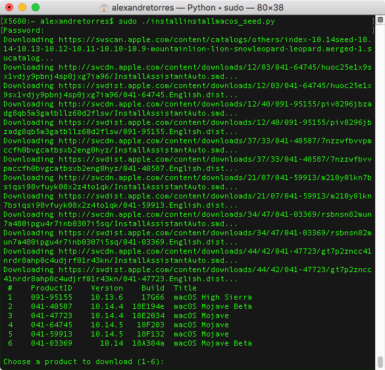Click version '10.14' in row 6
This screenshot has width=385, height=370.
click(x=111, y=343)
